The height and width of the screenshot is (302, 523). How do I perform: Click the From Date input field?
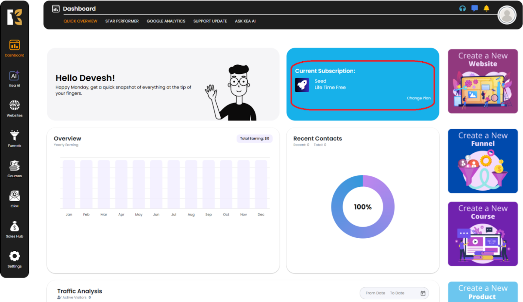(x=375, y=293)
